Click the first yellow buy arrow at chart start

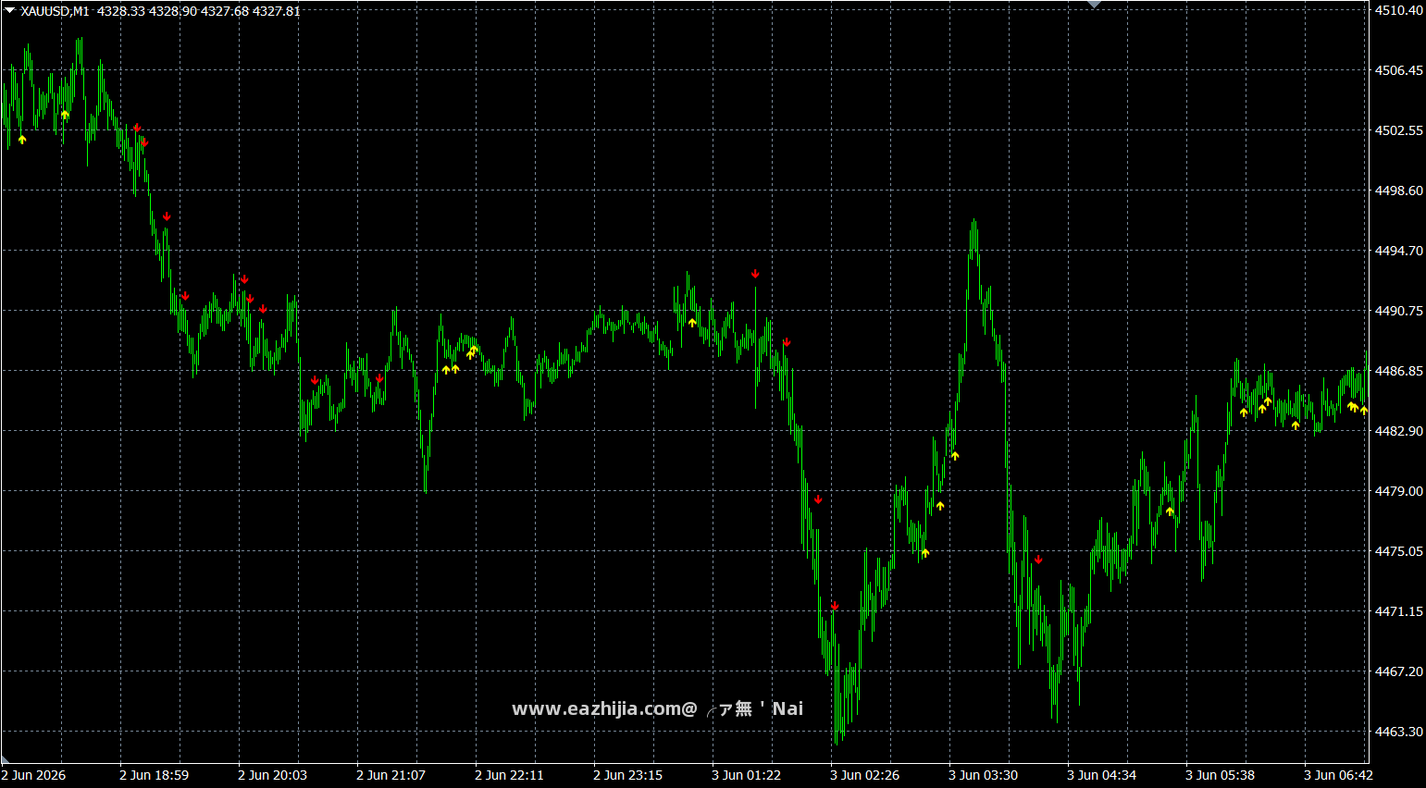(22, 140)
